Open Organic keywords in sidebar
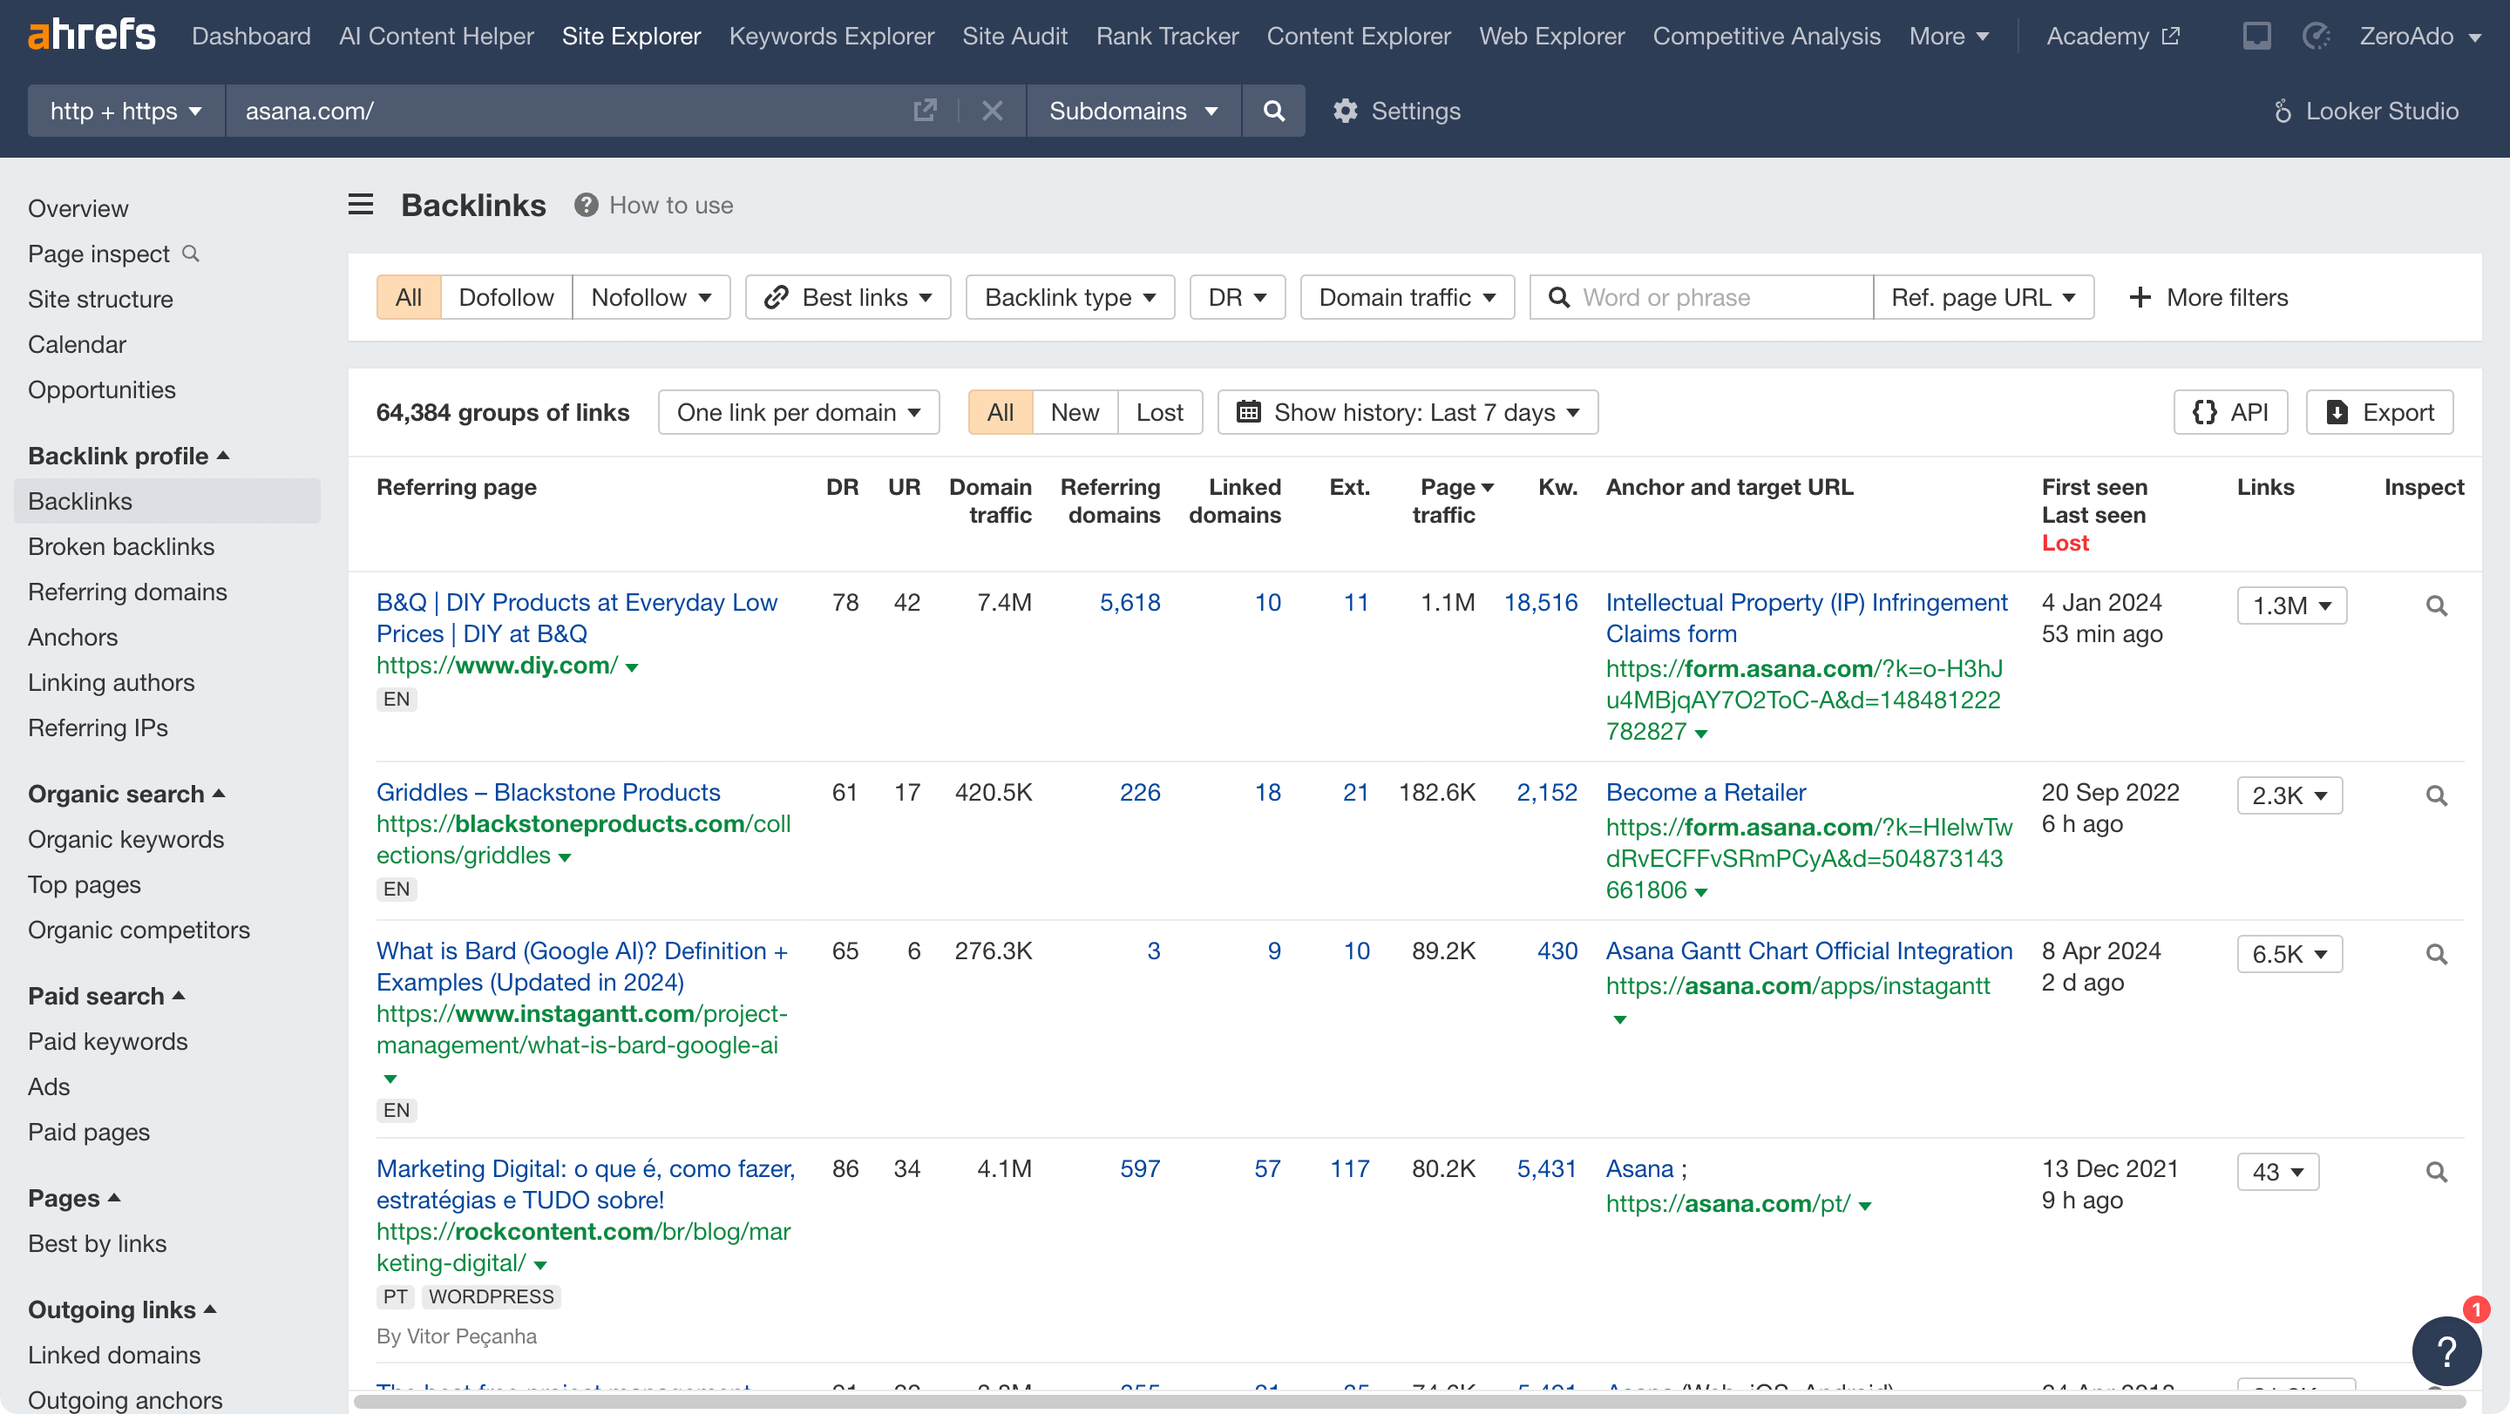 pyautogui.click(x=125, y=840)
